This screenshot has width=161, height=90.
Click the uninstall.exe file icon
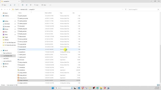coord(18,70)
